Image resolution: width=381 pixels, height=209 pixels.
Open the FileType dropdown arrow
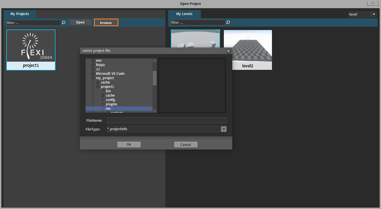click(224, 129)
